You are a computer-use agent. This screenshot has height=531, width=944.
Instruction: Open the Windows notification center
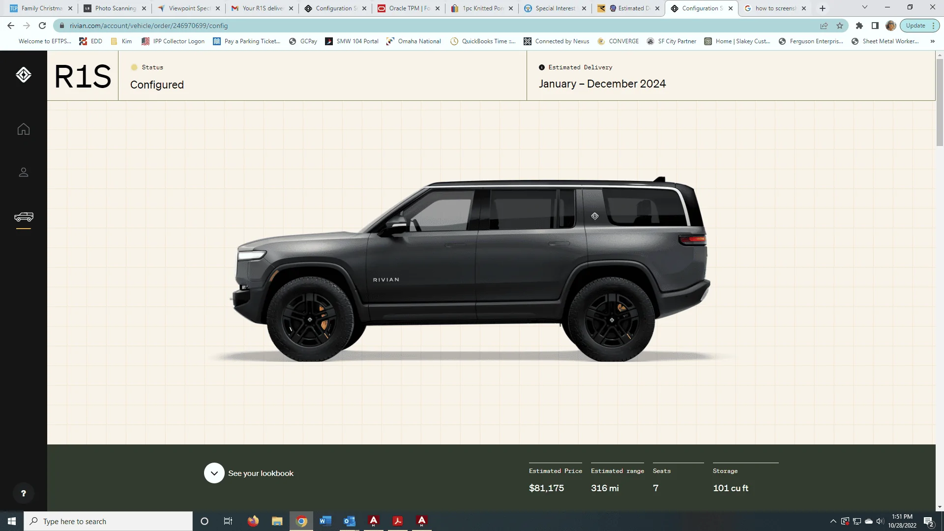(929, 522)
